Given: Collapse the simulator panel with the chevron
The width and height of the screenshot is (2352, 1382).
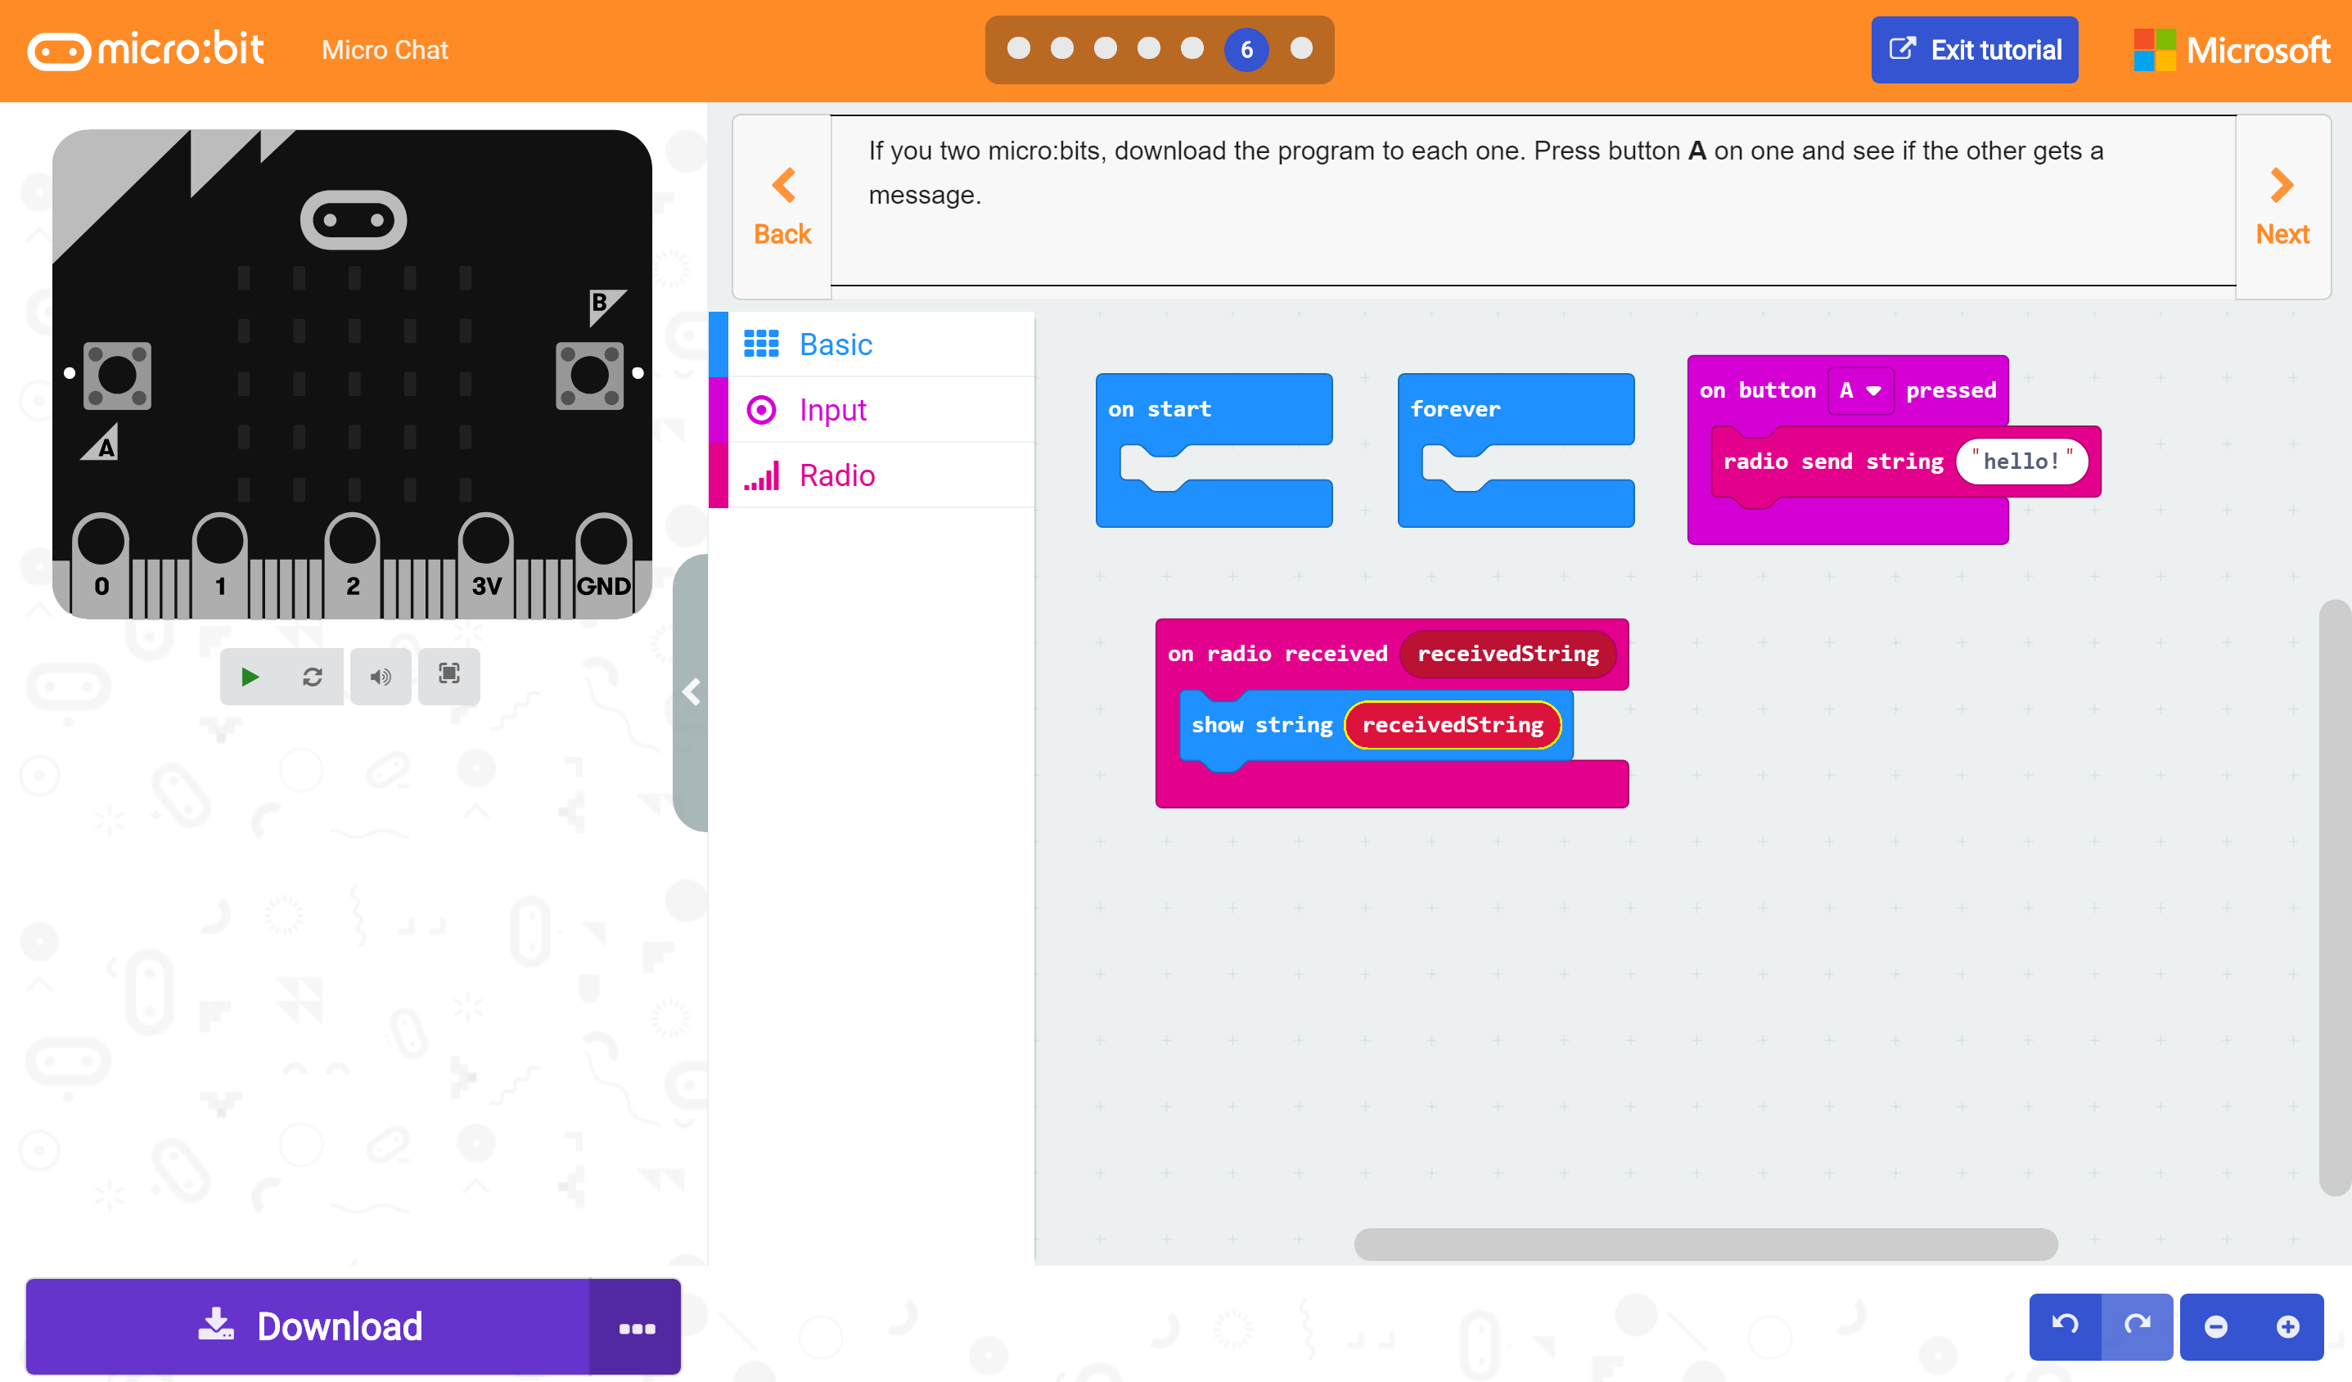Looking at the screenshot, I should (x=692, y=691).
